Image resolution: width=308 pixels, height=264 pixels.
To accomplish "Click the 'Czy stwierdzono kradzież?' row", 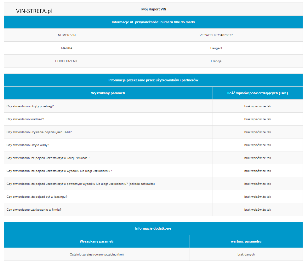I will (26, 119).
